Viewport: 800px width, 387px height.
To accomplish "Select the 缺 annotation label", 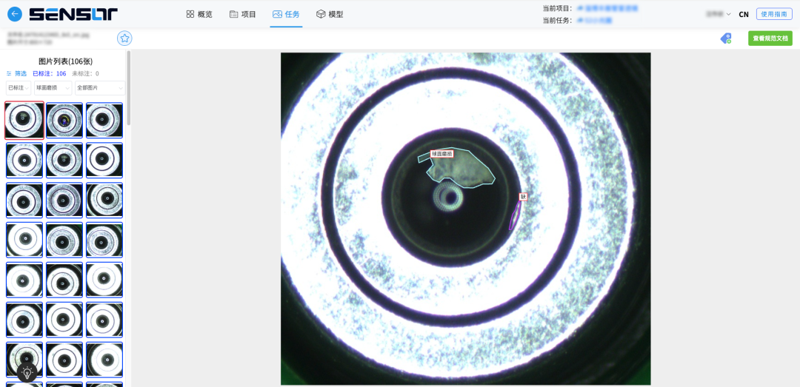I will (x=523, y=196).
